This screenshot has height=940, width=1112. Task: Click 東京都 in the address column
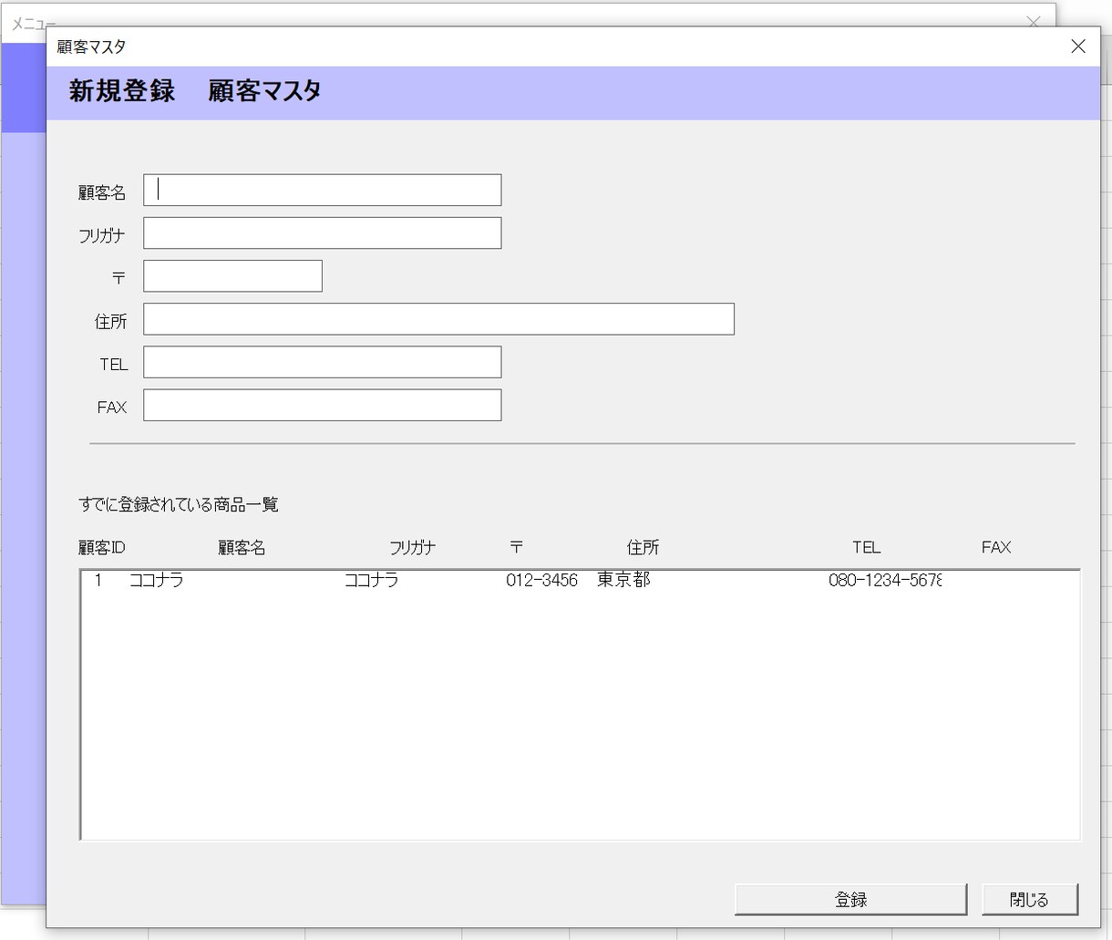coord(623,580)
